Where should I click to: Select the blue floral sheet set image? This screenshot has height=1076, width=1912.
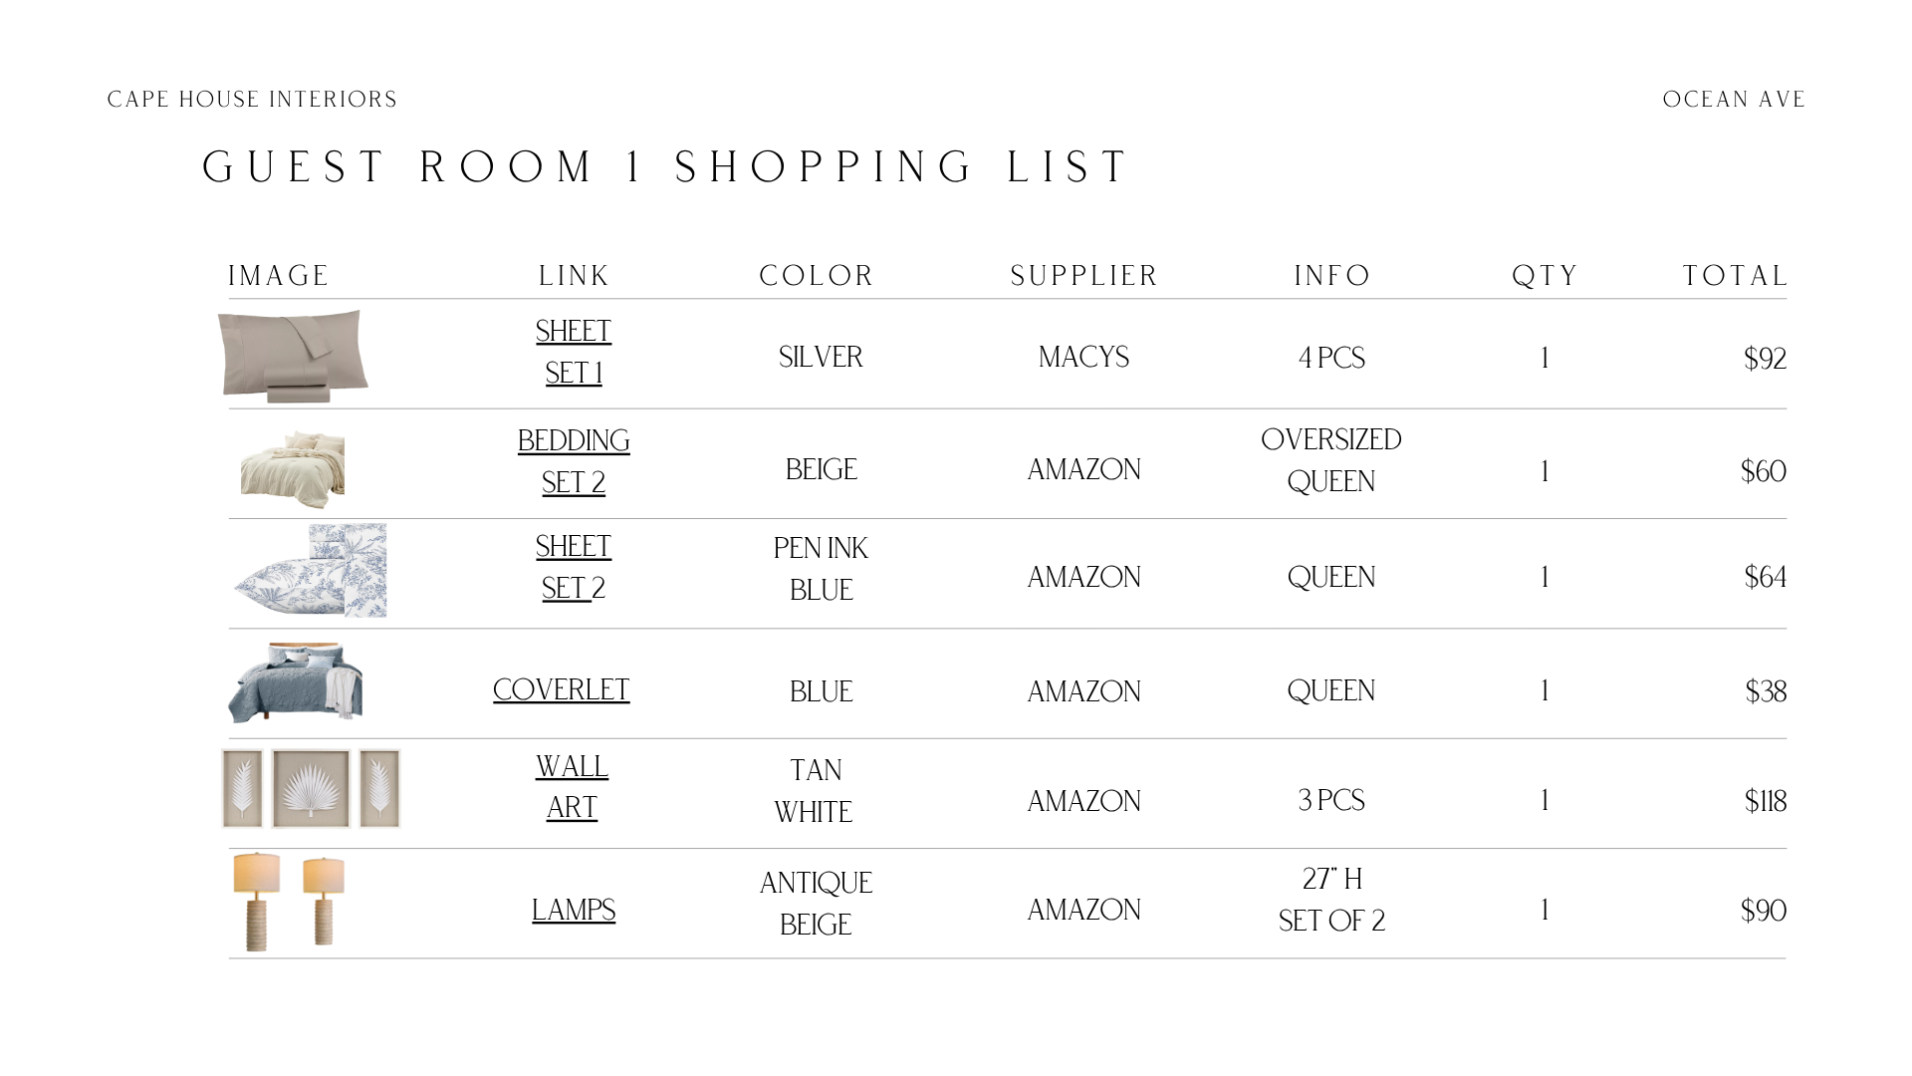(310, 571)
